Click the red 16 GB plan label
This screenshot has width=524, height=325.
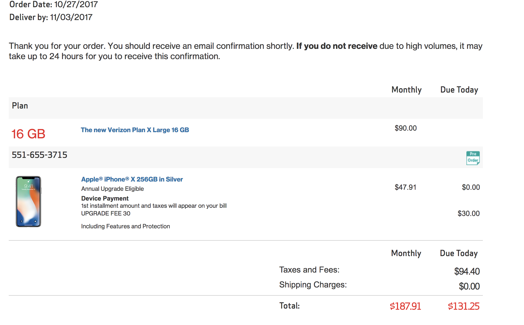click(28, 134)
